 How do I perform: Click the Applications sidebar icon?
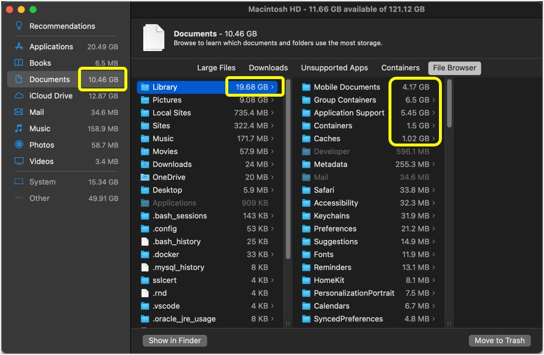click(19, 46)
